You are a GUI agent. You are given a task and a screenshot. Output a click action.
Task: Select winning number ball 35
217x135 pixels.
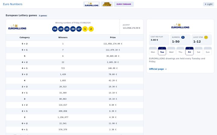point(67,29)
